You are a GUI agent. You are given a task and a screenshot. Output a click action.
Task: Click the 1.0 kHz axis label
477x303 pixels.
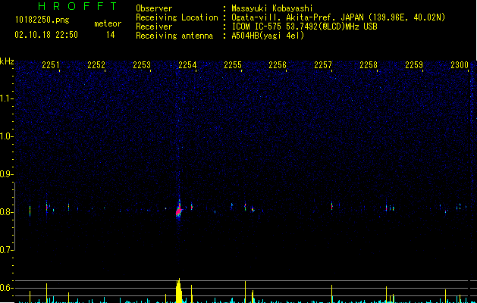[x=6, y=136]
